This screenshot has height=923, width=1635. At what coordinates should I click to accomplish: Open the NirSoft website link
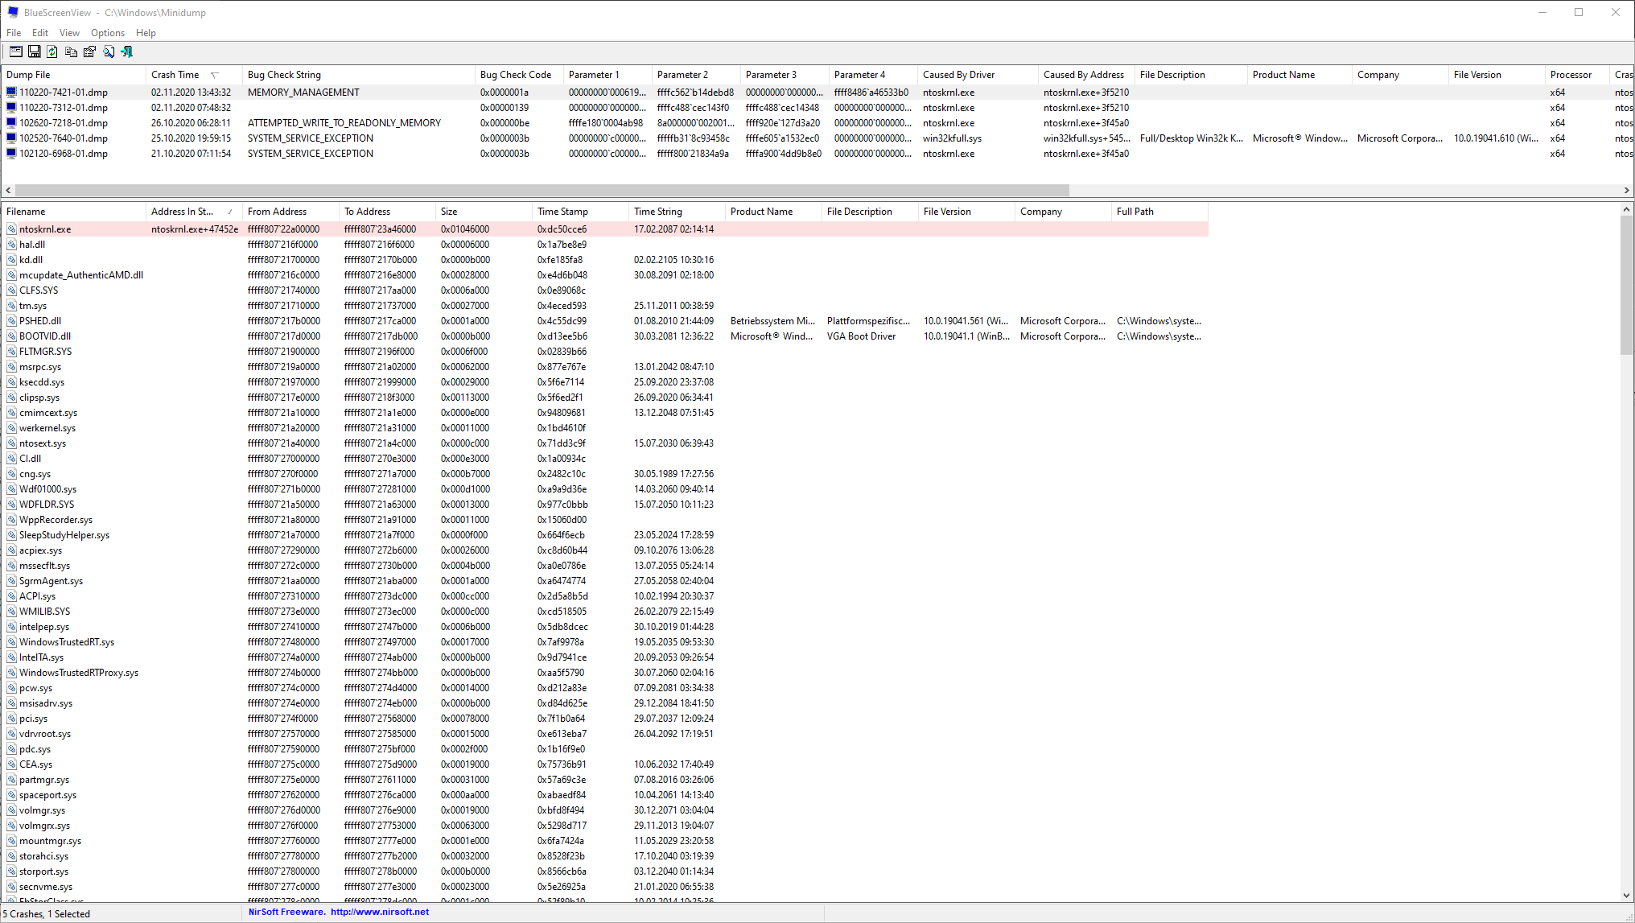(379, 912)
